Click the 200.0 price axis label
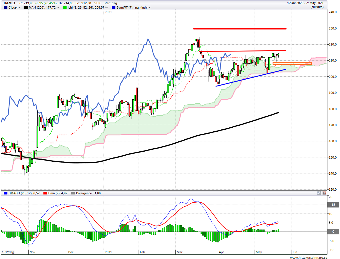Image resolution: width=340 pixels, height=259 pixels. point(333,77)
